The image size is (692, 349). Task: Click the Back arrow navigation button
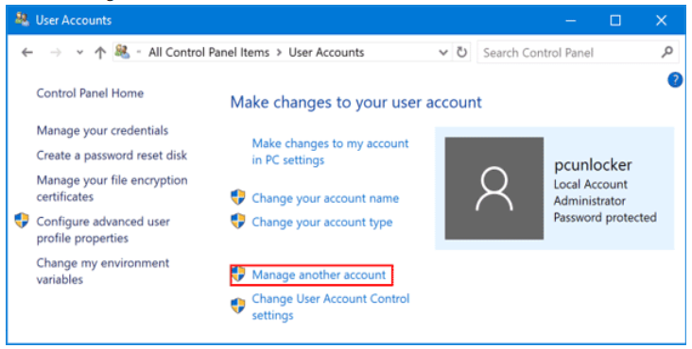(x=27, y=53)
